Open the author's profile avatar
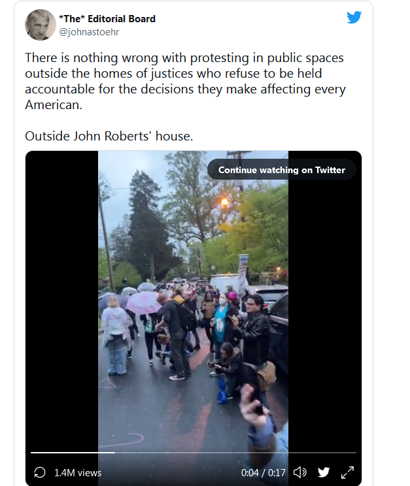This screenshot has width=410, height=486. pyautogui.click(x=41, y=25)
